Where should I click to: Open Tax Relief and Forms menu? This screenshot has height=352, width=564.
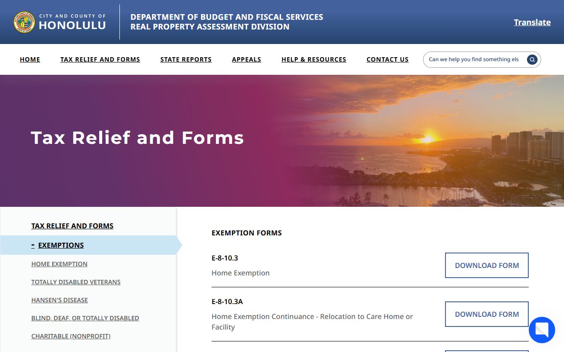[100, 59]
